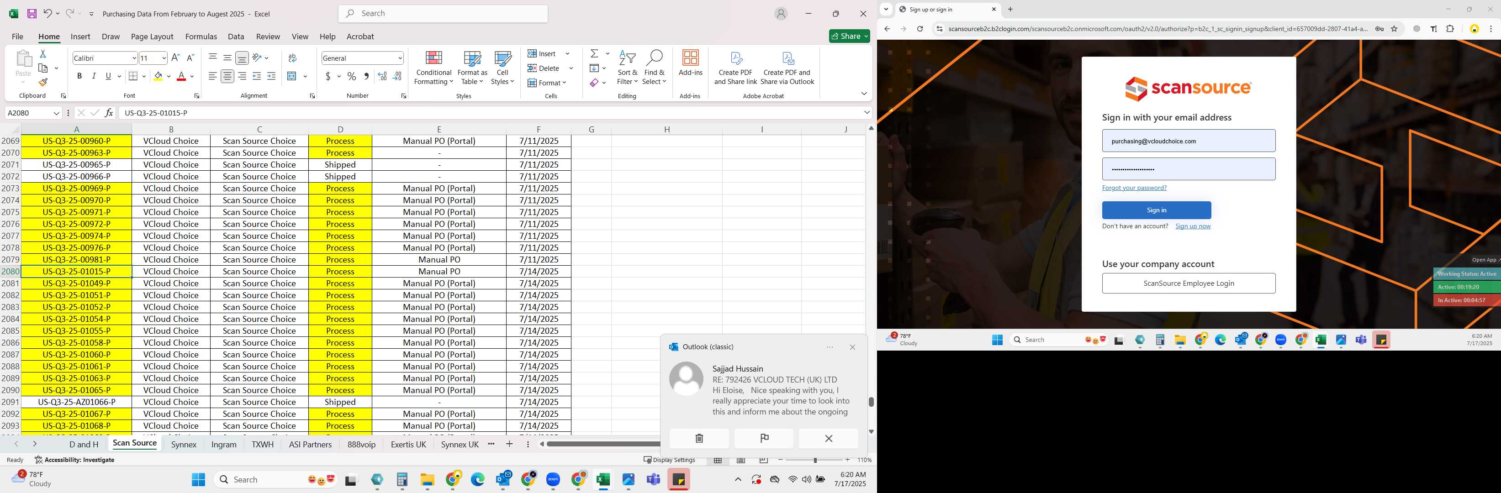This screenshot has width=1501, height=493.
Task: Open Cell Styles gallery
Action: point(502,68)
